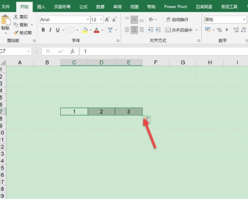Decrease indent icon
The width and height of the screenshot is (248, 199).
(x=151, y=30)
